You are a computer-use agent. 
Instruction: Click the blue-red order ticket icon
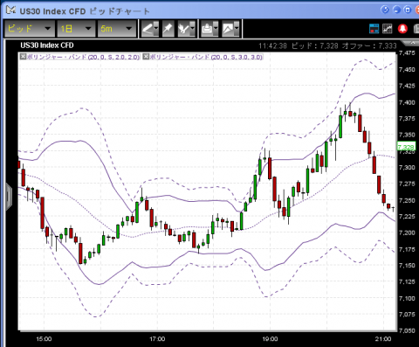(x=374, y=29)
